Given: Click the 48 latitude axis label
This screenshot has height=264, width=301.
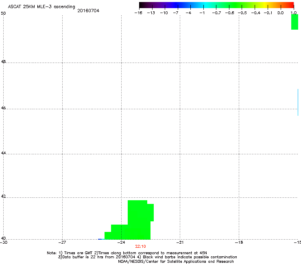Looking at the screenshot, I should (3, 62).
